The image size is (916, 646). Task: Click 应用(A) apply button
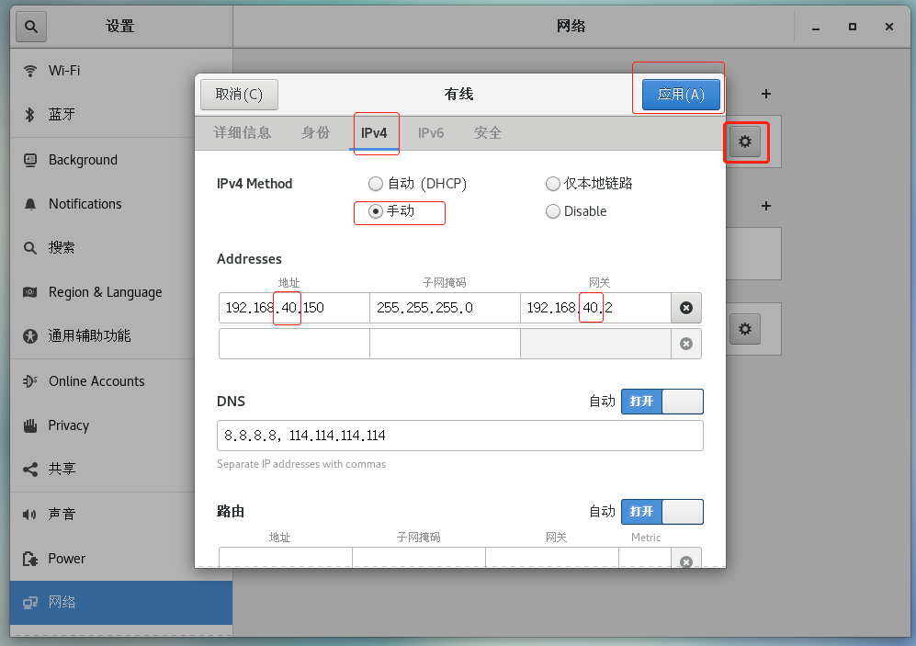click(x=681, y=95)
